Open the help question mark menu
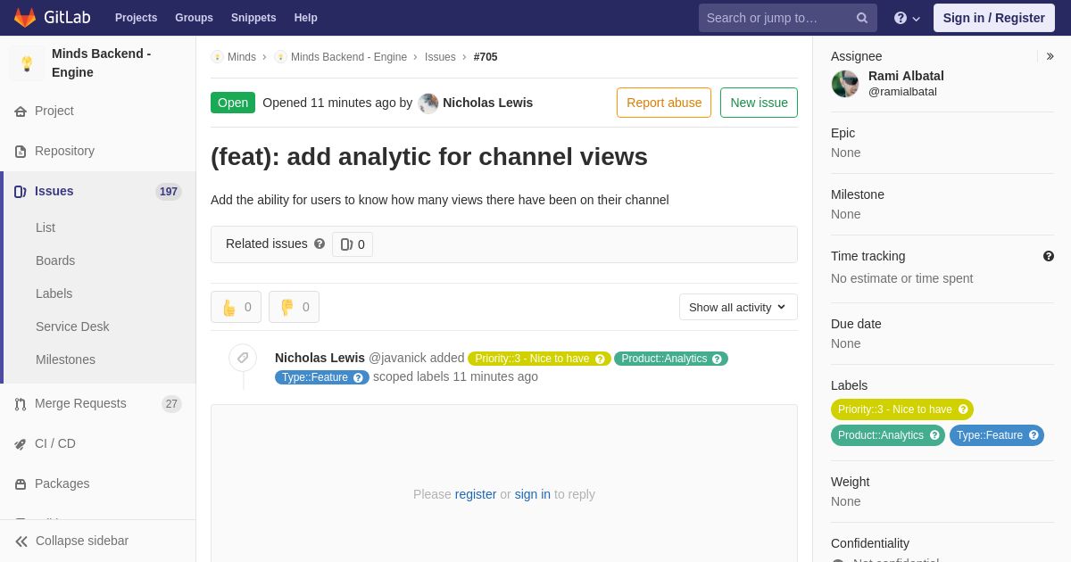Viewport: 1071px width, 562px height. (x=907, y=18)
